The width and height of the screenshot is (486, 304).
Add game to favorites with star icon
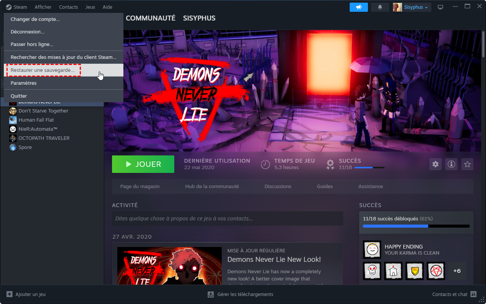click(467, 164)
